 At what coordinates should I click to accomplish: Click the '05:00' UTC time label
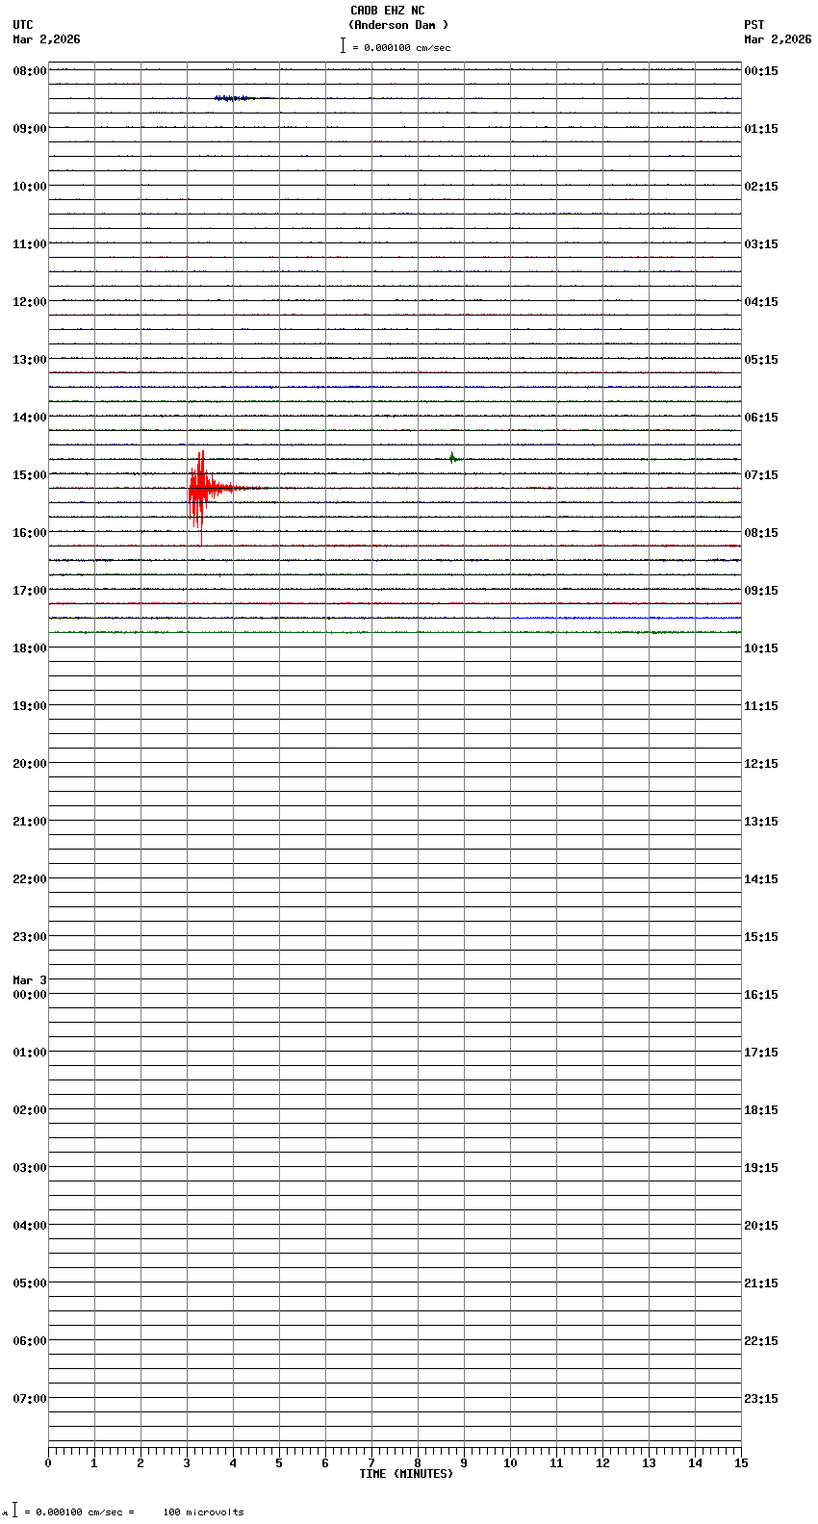coord(30,1283)
